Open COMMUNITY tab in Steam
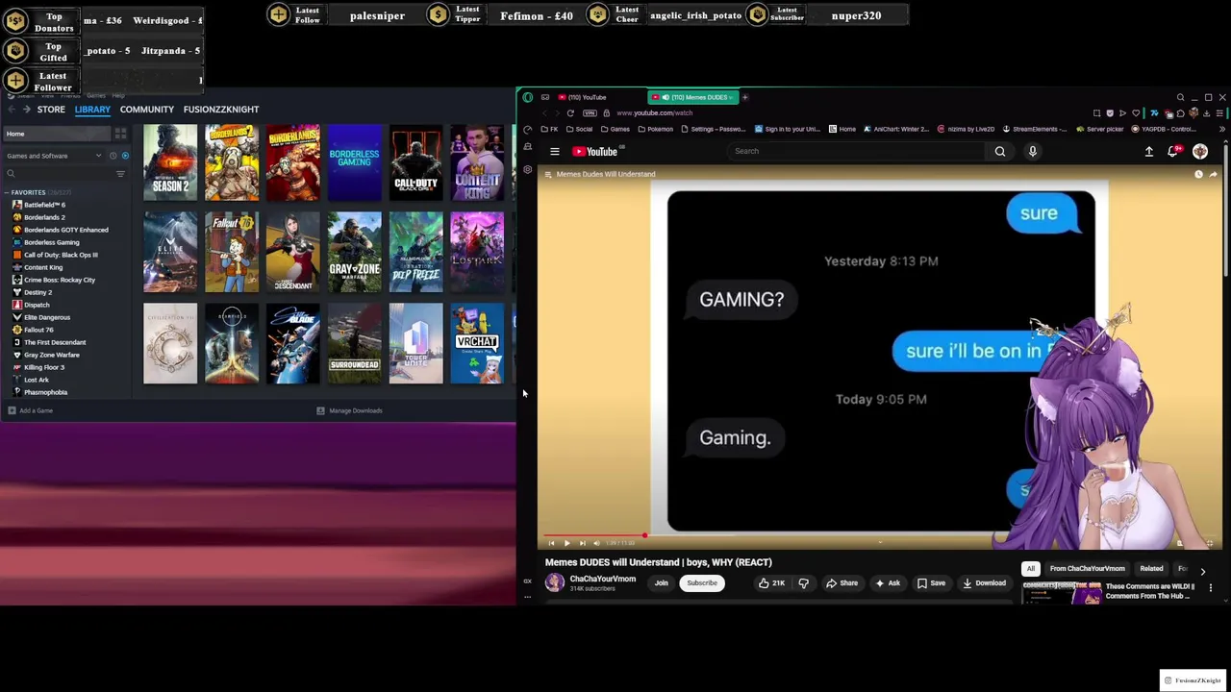1231x692 pixels. [x=147, y=110]
